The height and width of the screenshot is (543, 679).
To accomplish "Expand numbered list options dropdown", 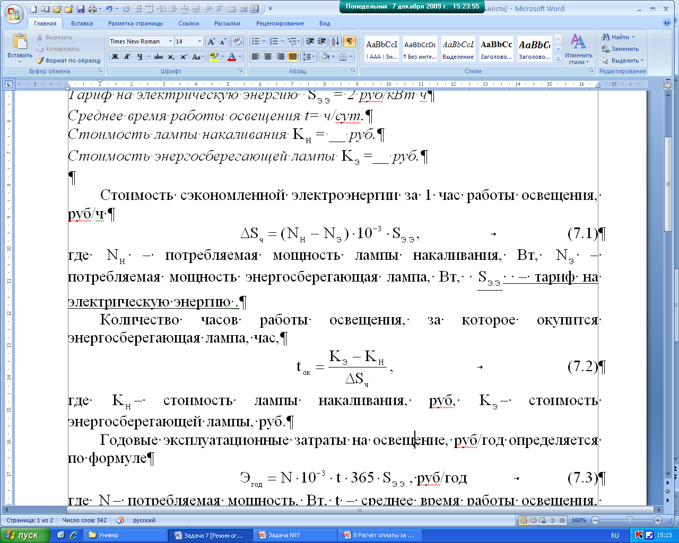I will [283, 41].
